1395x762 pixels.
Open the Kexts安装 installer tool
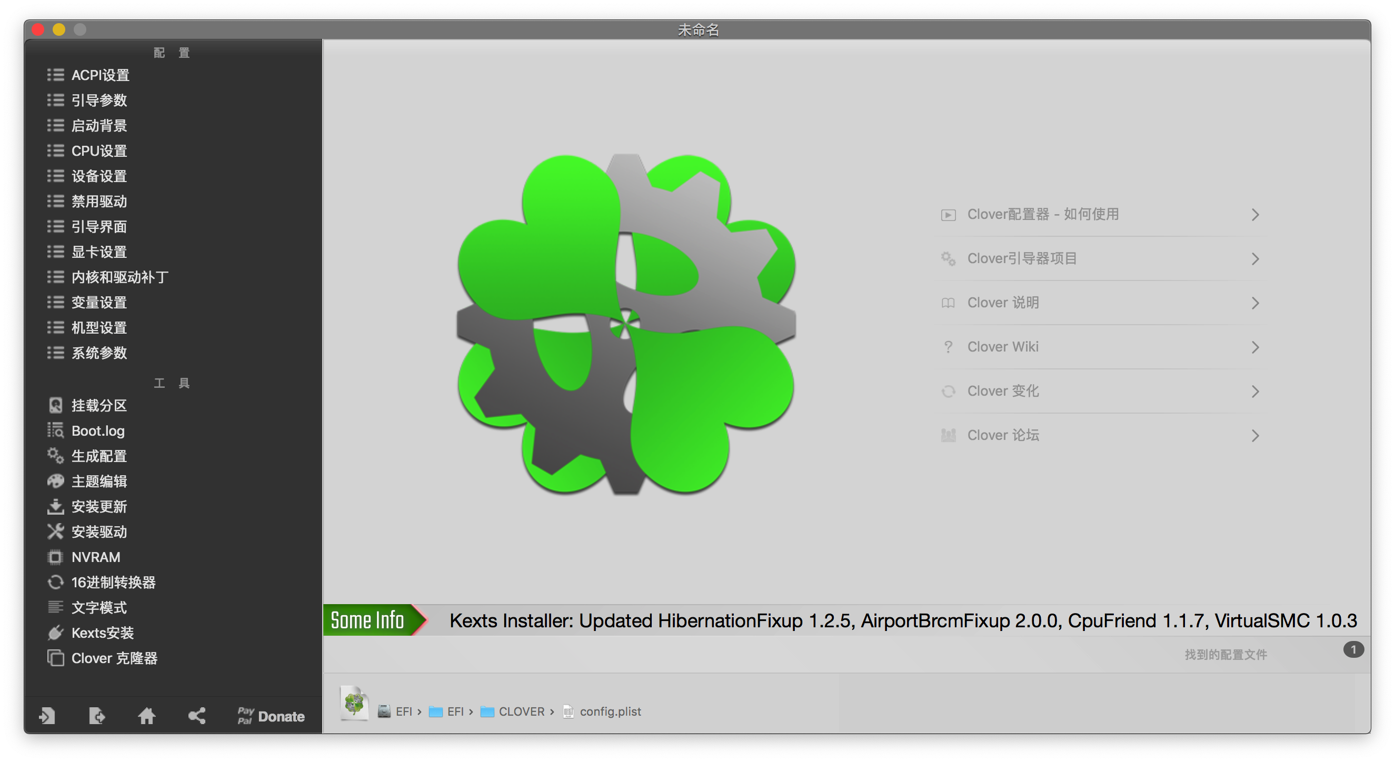point(102,633)
